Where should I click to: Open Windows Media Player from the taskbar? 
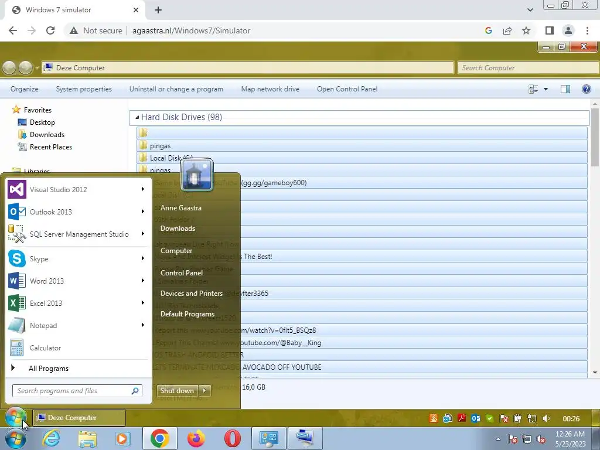[x=123, y=438]
